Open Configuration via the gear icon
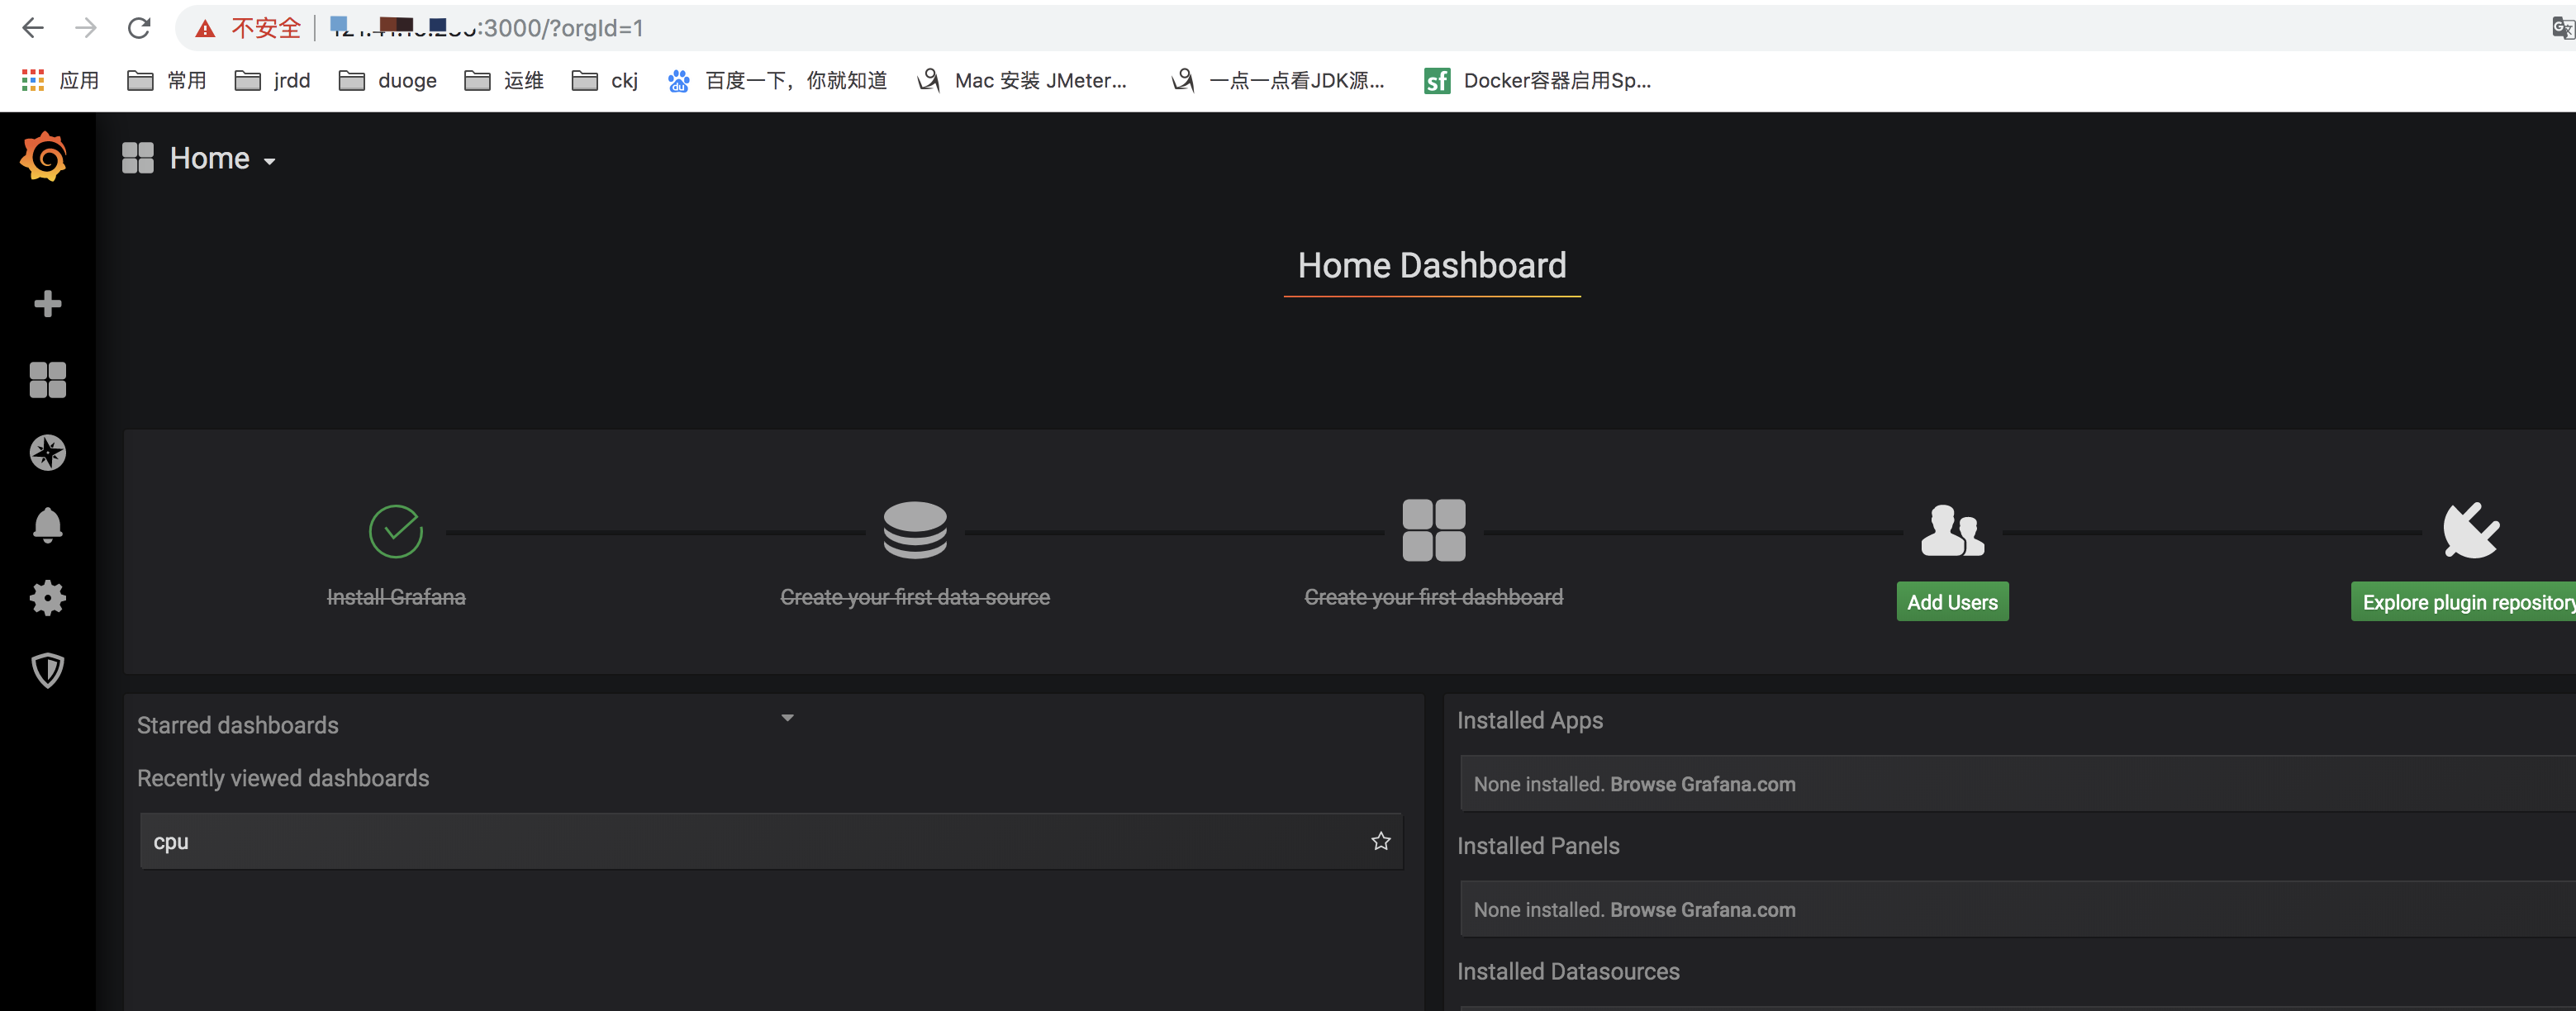Viewport: 2576px width, 1011px height. coord(47,598)
